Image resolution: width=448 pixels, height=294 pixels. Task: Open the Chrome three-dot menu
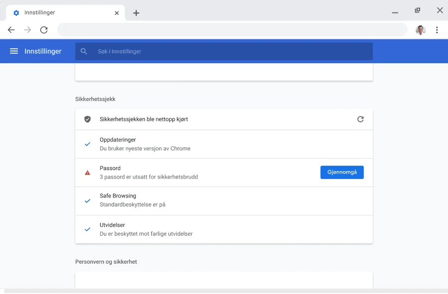(437, 30)
